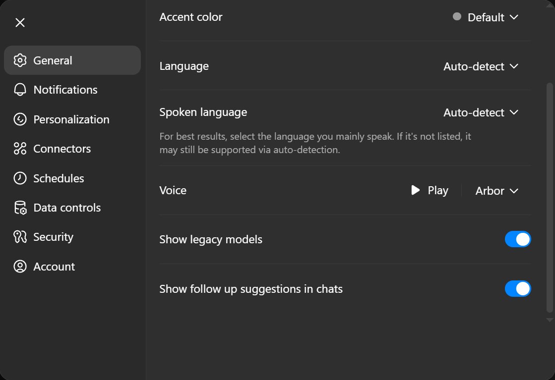The width and height of the screenshot is (555, 380).
Task: Click the Connectors icon in sidebar
Action: [x=20, y=149]
